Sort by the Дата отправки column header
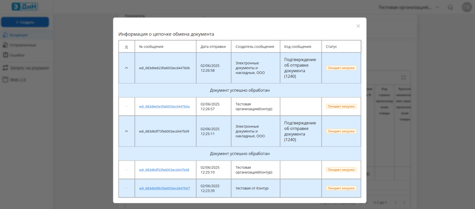 [213, 47]
